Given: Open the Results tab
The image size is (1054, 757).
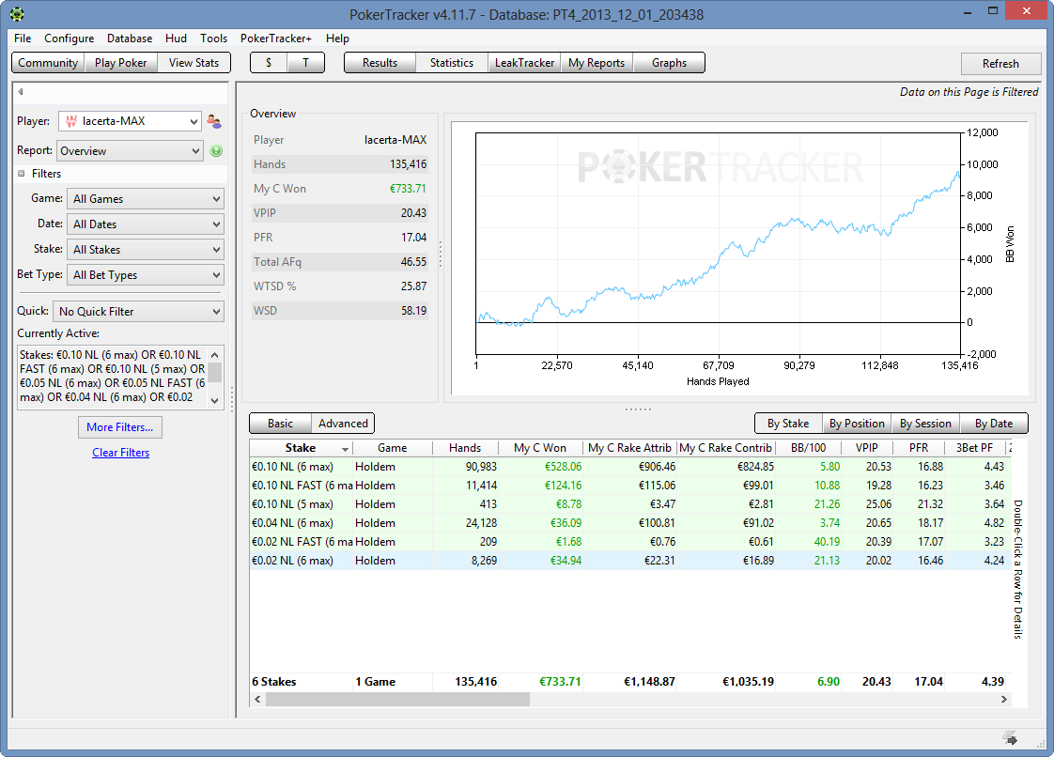Looking at the screenshot, I should click(380, 63).
